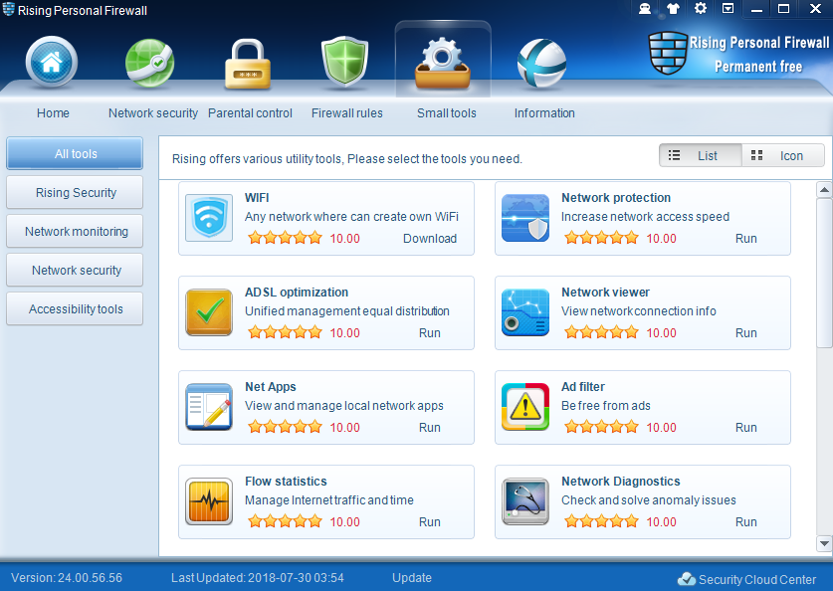Select the Accessibility tools category
Screen dimensions: 833x591
(x=75, y=309)
